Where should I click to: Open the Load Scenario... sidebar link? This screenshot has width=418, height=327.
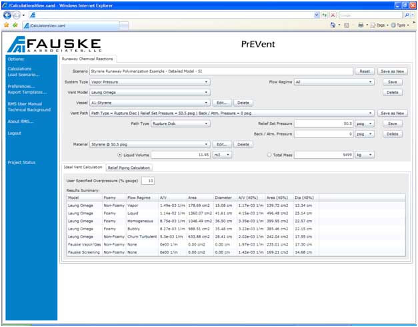tap(23, 75)
